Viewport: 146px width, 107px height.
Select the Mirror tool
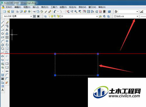(7, 30)
